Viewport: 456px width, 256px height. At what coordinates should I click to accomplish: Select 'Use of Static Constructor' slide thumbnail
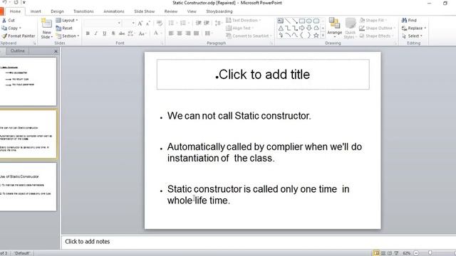pos(28,186)
